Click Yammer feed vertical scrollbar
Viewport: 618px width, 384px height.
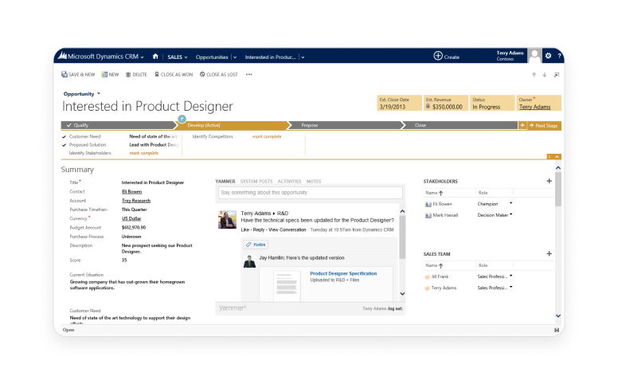tap(402, 237)
